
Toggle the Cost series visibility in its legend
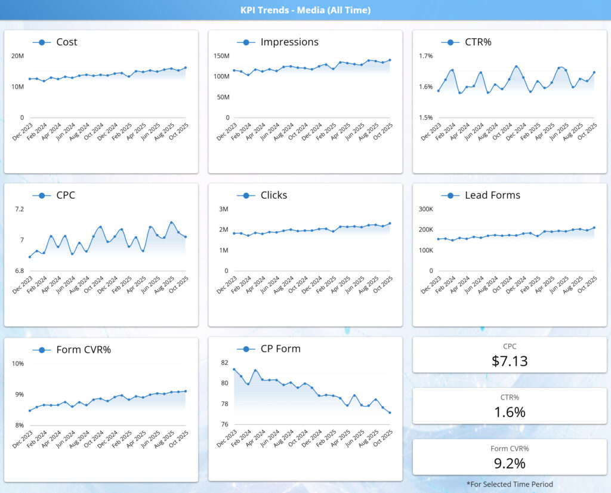(66, 42)
